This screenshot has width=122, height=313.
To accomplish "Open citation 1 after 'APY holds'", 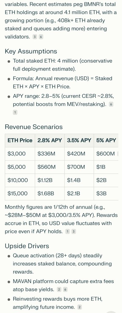I will point(68,232).
